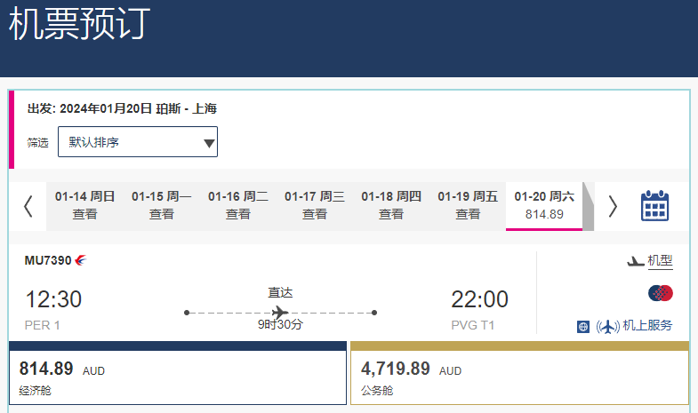This screenshot has width=698, height=413.
Task: Click the MU7390 flight number
Action: point(48,260)
